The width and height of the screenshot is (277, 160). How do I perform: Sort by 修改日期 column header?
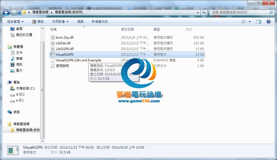click(x=127, y=29)
